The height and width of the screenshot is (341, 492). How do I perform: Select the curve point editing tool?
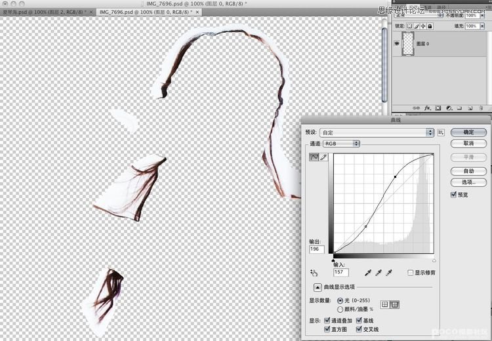314,157
